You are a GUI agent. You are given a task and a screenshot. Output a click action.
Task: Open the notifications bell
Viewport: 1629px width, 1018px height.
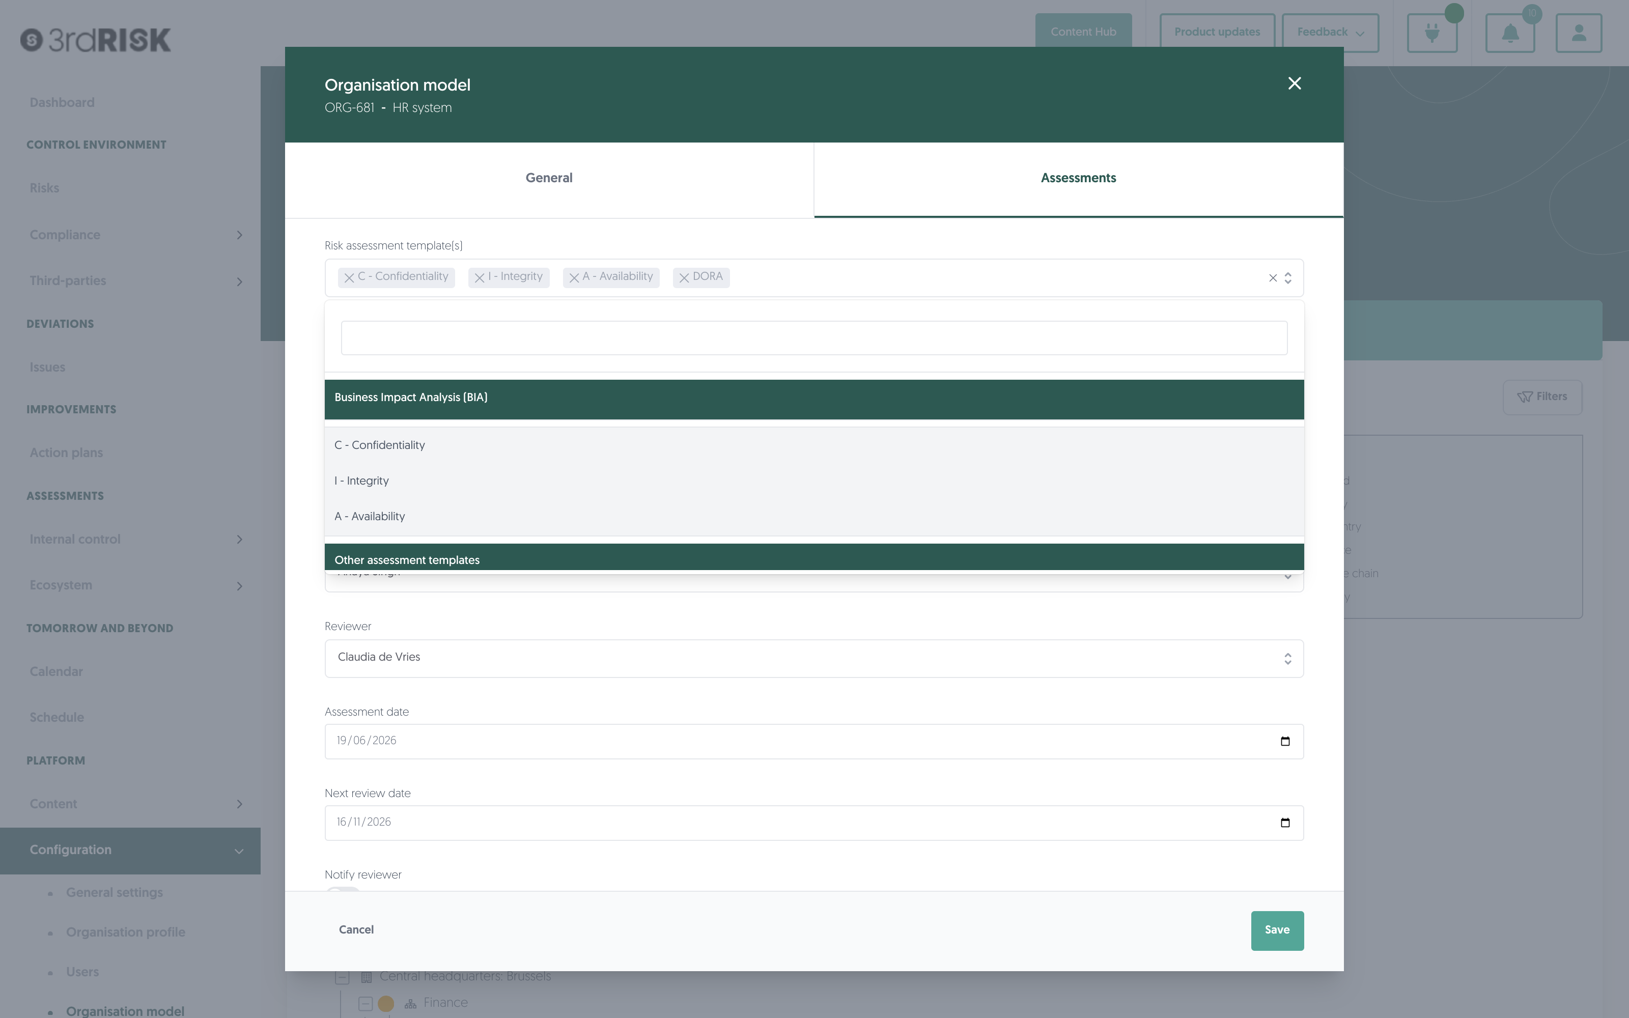[1510, 33]
